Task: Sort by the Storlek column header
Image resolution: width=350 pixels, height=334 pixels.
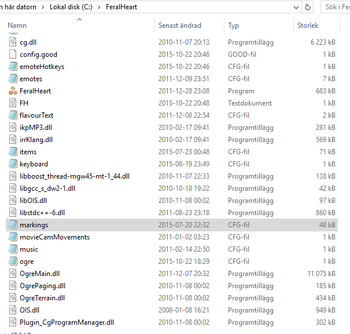Action: point(308,26)
